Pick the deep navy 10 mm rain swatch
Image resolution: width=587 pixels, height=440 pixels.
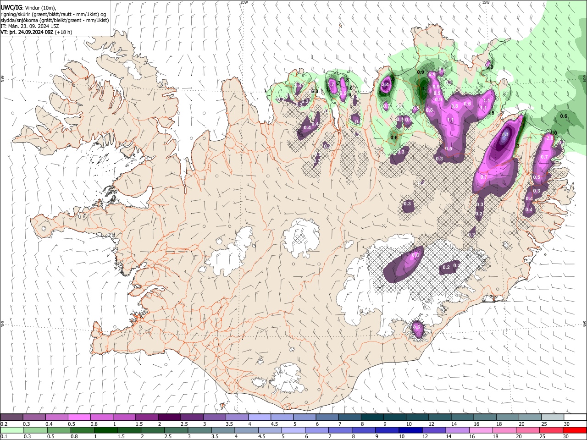coord(410,430)
